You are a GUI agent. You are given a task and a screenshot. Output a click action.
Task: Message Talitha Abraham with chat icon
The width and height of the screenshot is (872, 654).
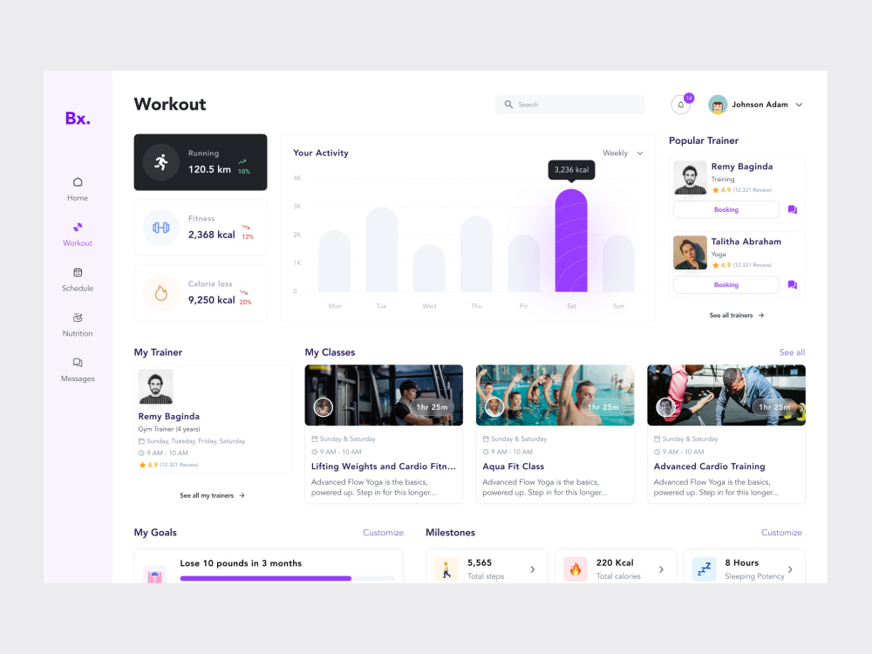793,285
